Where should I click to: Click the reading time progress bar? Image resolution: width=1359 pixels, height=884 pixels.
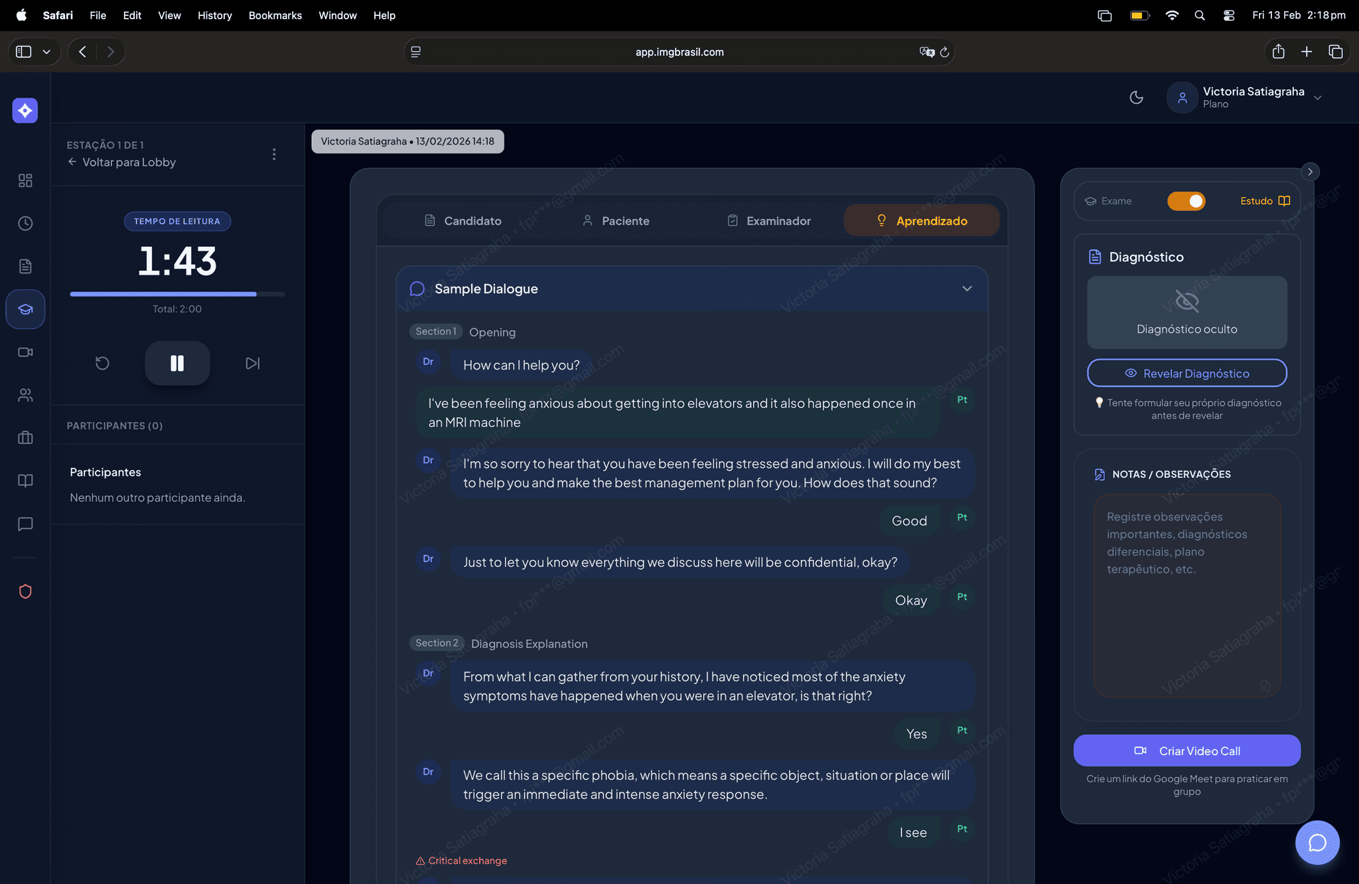(x=177, y=294)
